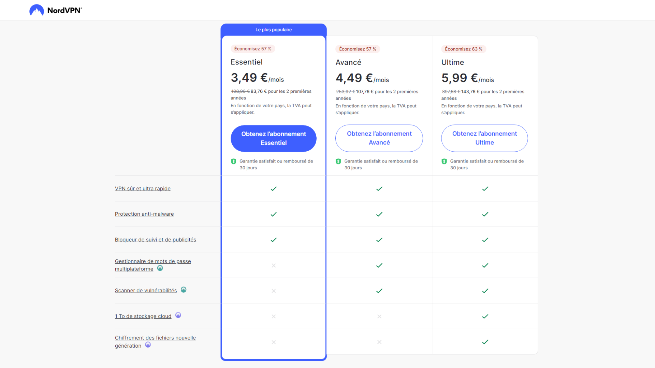Click Obtenez l'abonnement Essentiel button
This screenshot has width=655, height=368.
274,138
